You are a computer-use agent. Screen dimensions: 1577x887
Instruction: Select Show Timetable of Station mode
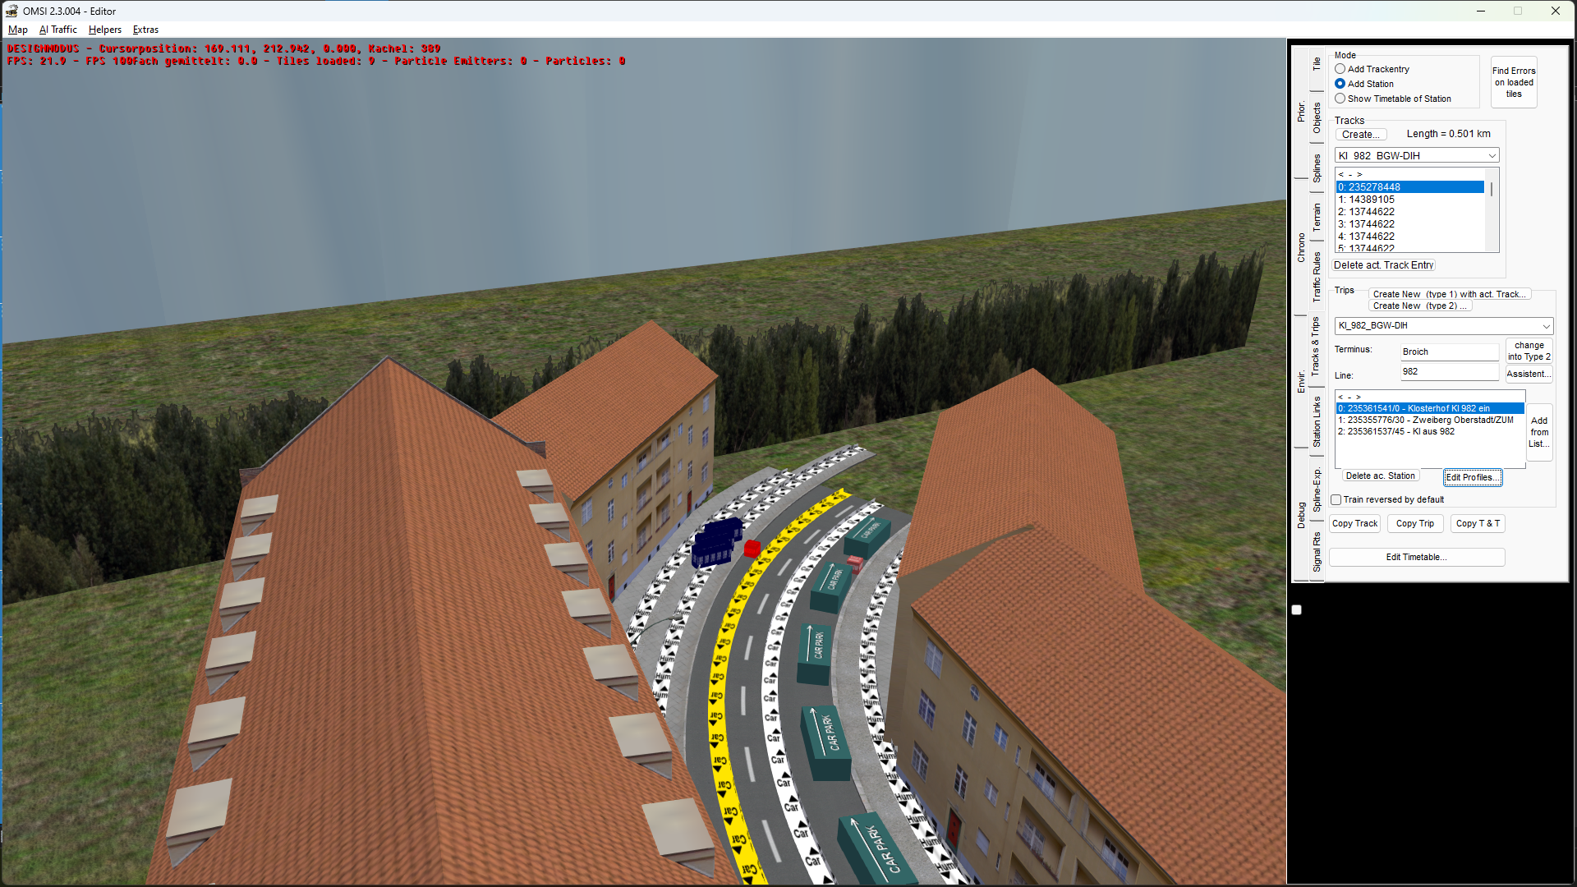[1340, 99]
